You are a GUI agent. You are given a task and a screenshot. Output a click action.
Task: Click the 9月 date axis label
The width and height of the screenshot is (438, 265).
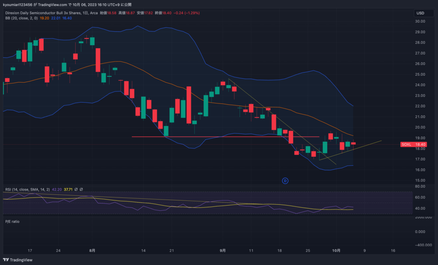pyautogui.click(x=222, y=250)
